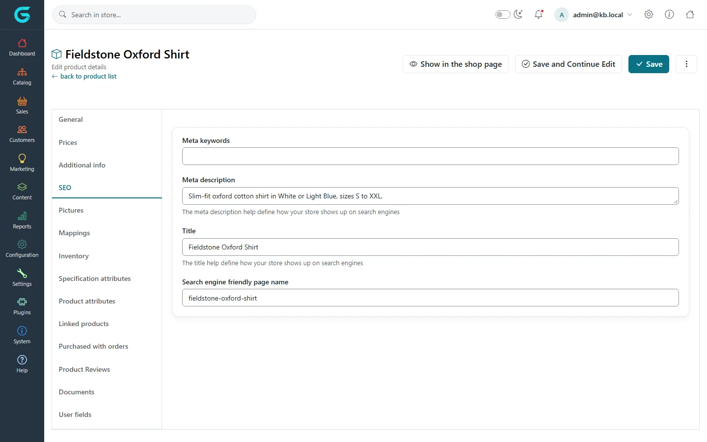Click the gear icon in the top bar
Screen dimensions: 707x442
649,15
